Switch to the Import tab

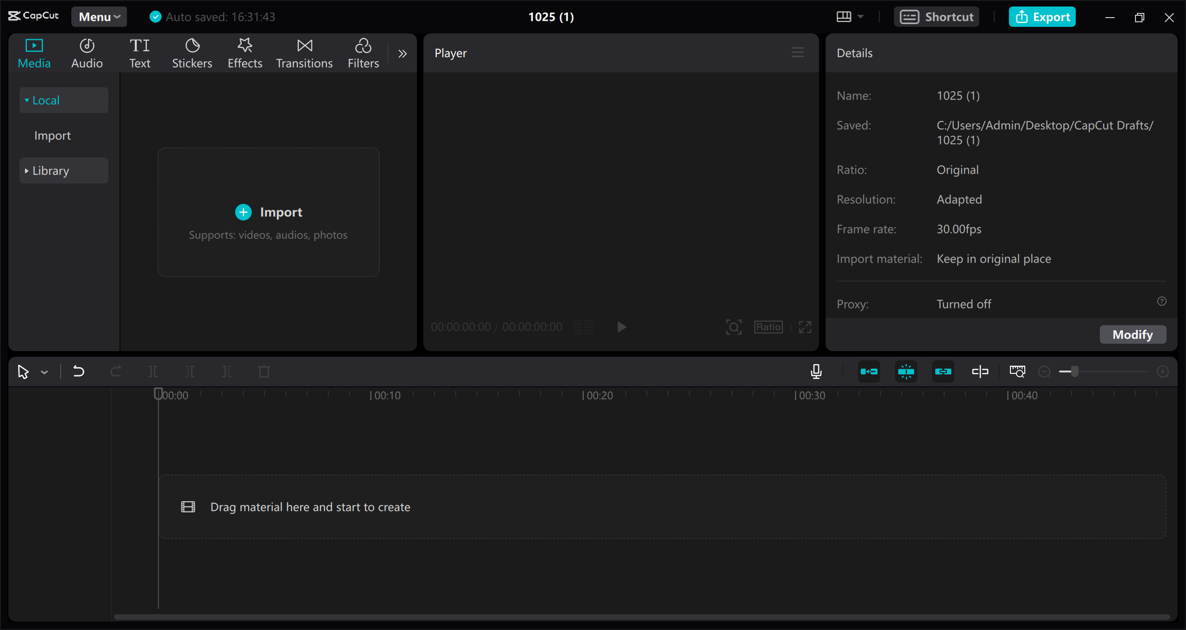(x=52, y=135)
